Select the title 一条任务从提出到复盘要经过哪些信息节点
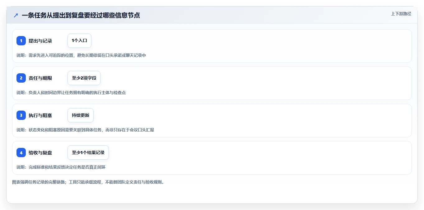This screenshot has height=210, width=424. 81,15
